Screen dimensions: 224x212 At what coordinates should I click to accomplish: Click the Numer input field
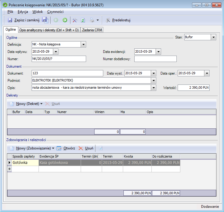(59, 59)
